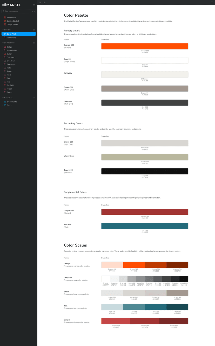Viewport: 215px width, 346px height.
Task: Click the Teal400 scale swatch
Action: click(x=134, y=307)
